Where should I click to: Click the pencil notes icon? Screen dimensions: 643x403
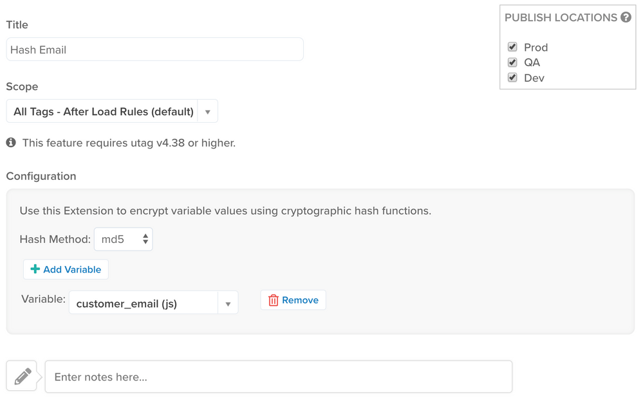[23, 377]
